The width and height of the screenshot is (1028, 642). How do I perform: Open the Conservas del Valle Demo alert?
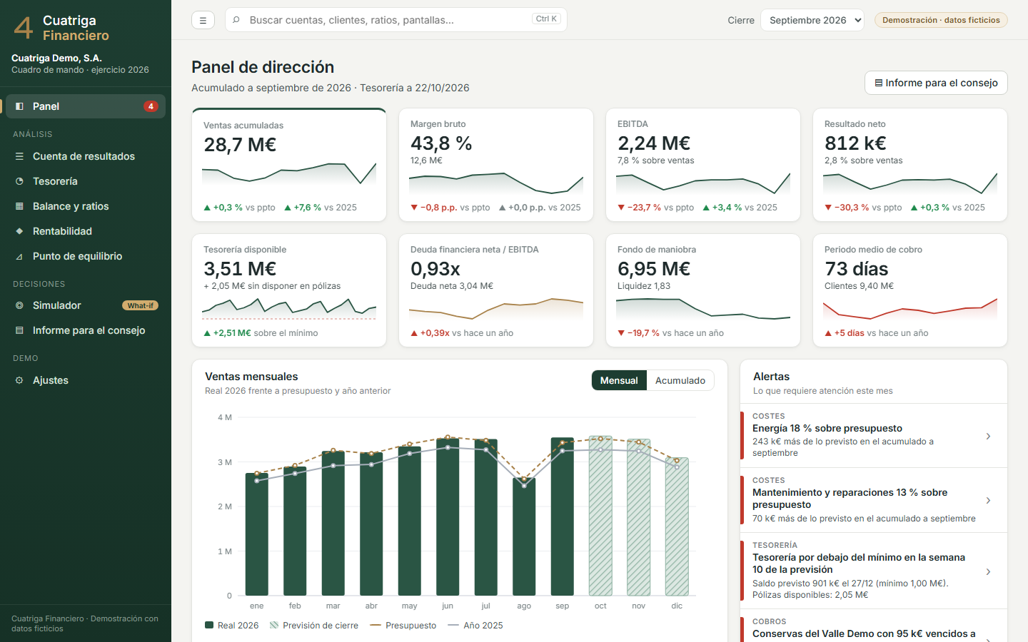(874, 626)
